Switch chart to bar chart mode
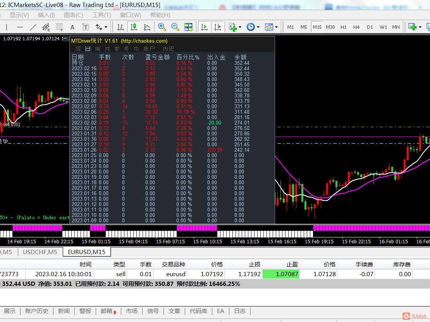Viewport: 430px width, 322px height. coord(120,27)
